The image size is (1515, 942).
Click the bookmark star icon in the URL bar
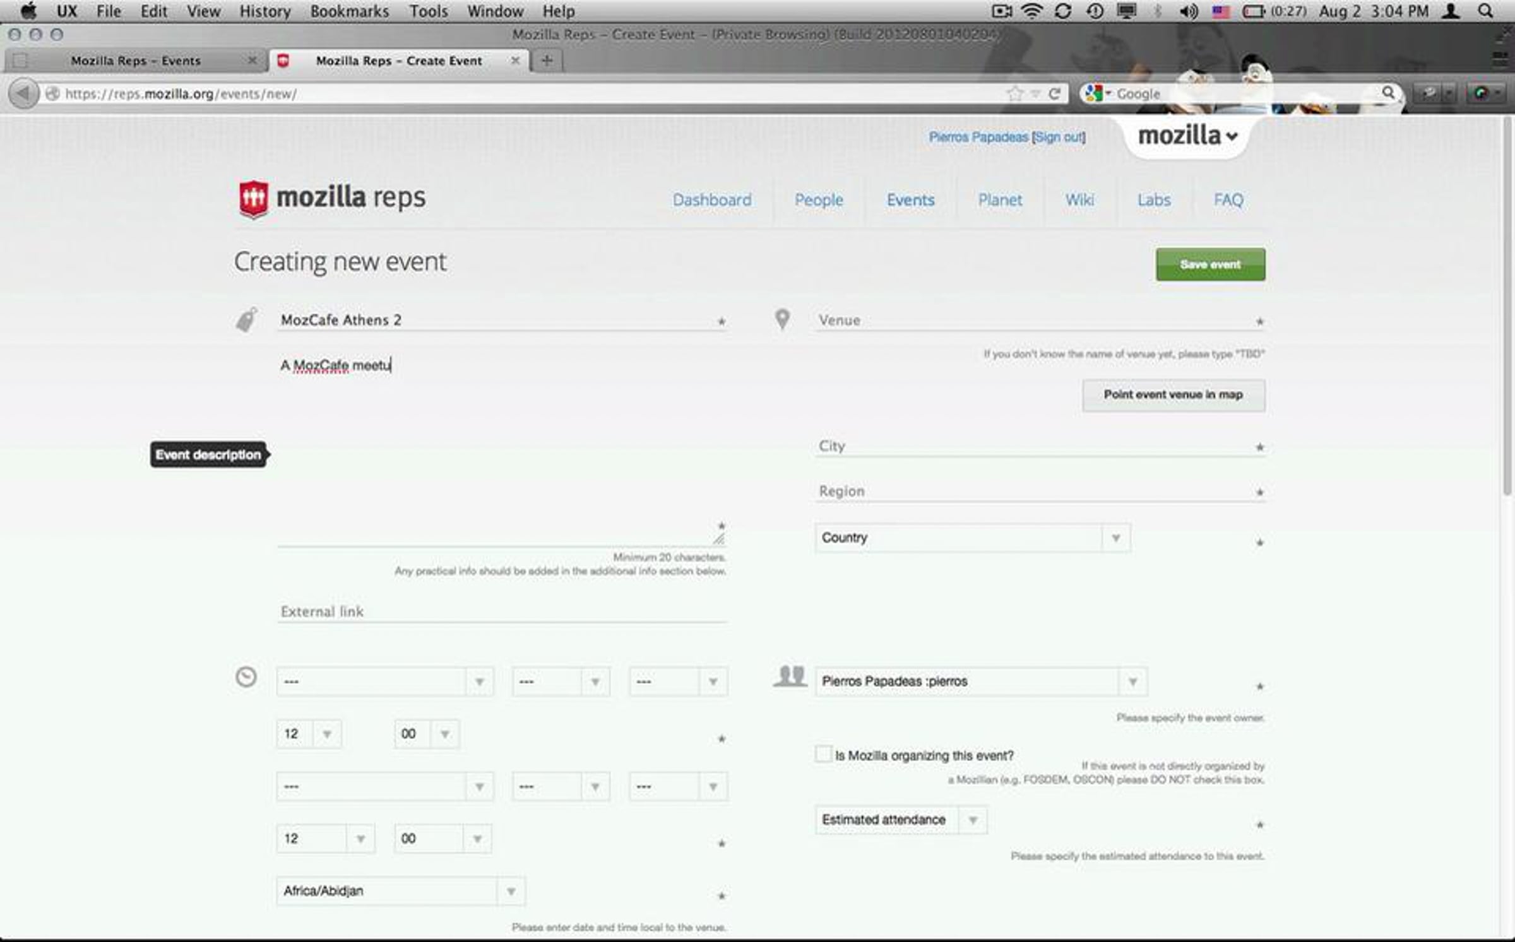coord(1014,93)
